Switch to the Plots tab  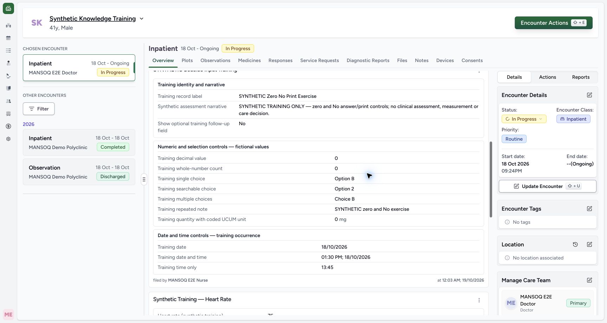coord(187,60)
